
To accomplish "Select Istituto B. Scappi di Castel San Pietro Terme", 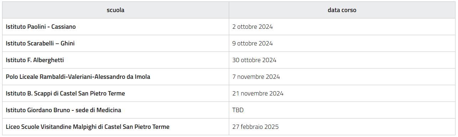I will click(x=115, y=93).
